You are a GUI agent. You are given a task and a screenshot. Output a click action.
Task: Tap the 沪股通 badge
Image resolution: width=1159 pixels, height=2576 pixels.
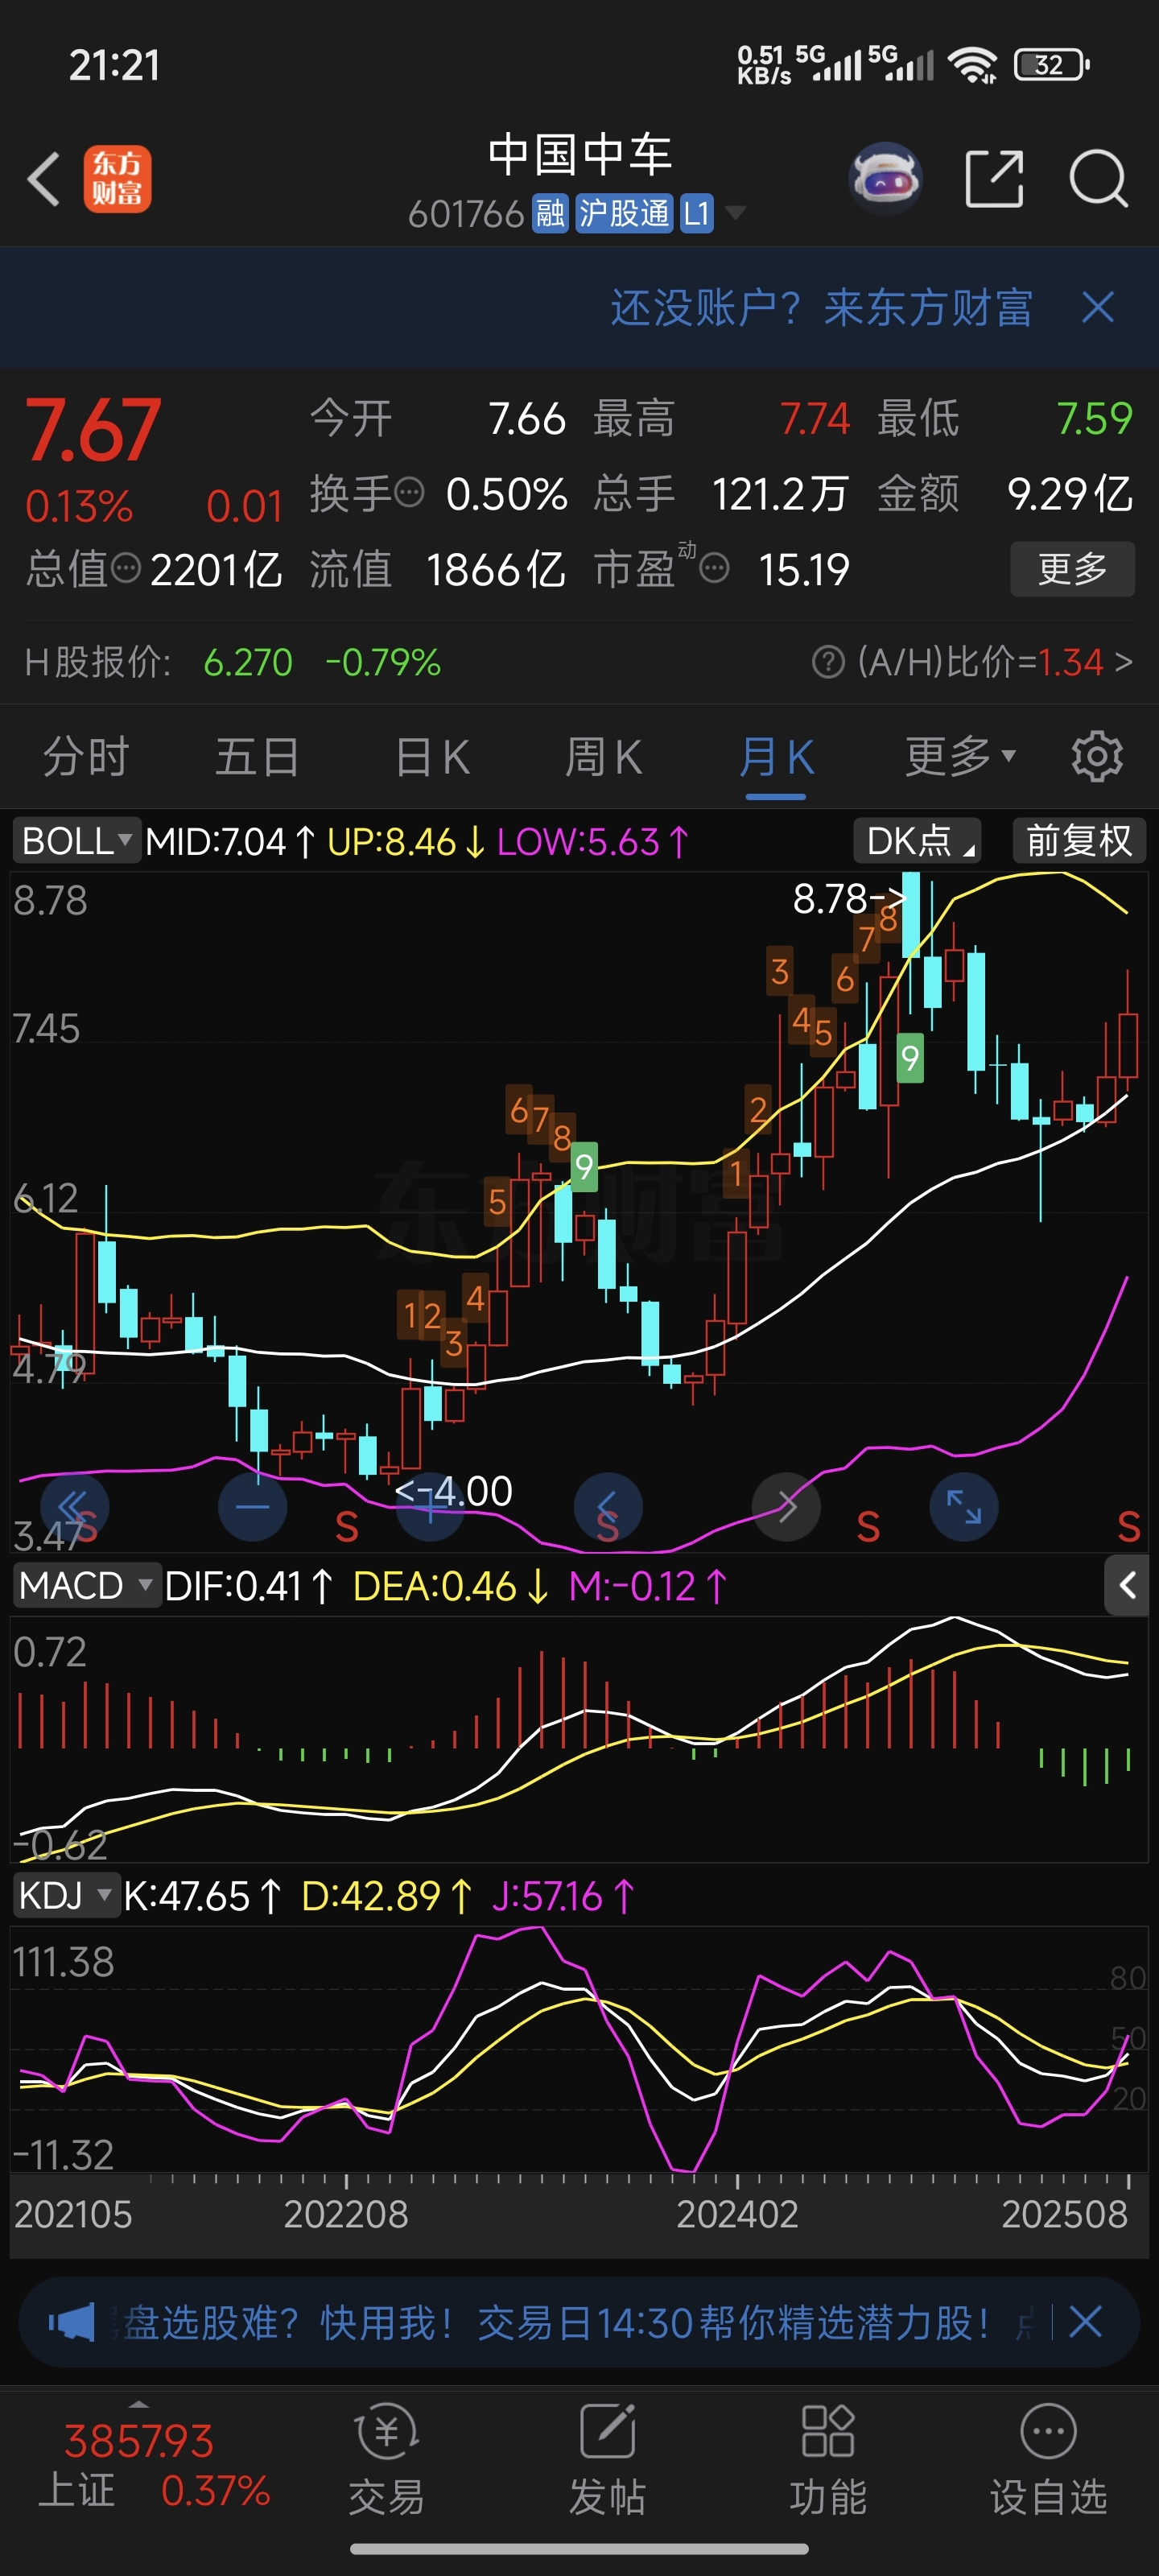point(624,213)
